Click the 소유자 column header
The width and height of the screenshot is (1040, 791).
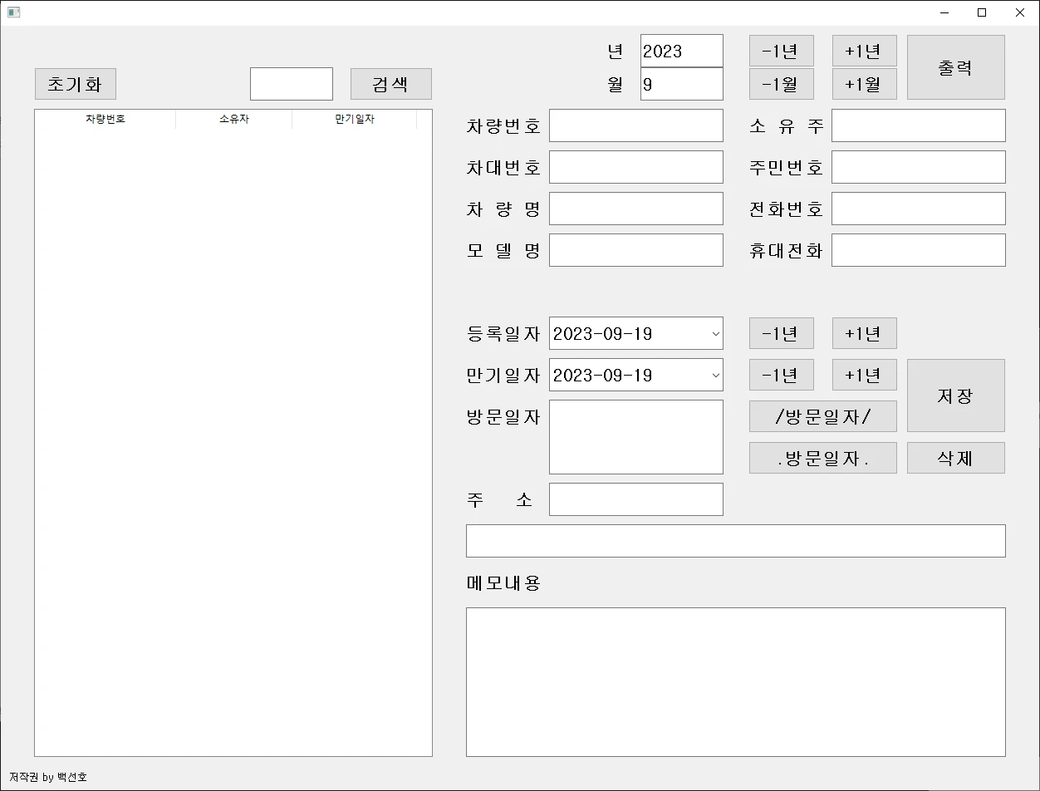233,119
